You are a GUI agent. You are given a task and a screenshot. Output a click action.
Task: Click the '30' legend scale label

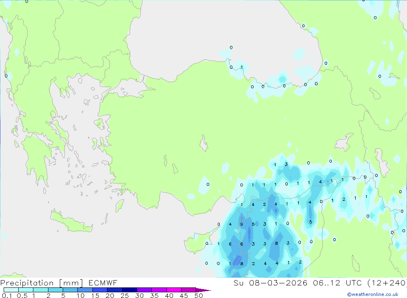pos(140,296)
